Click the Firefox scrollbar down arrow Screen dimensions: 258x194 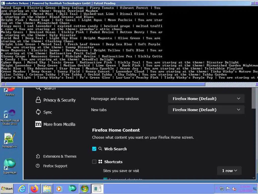click(x=254, y=178)
